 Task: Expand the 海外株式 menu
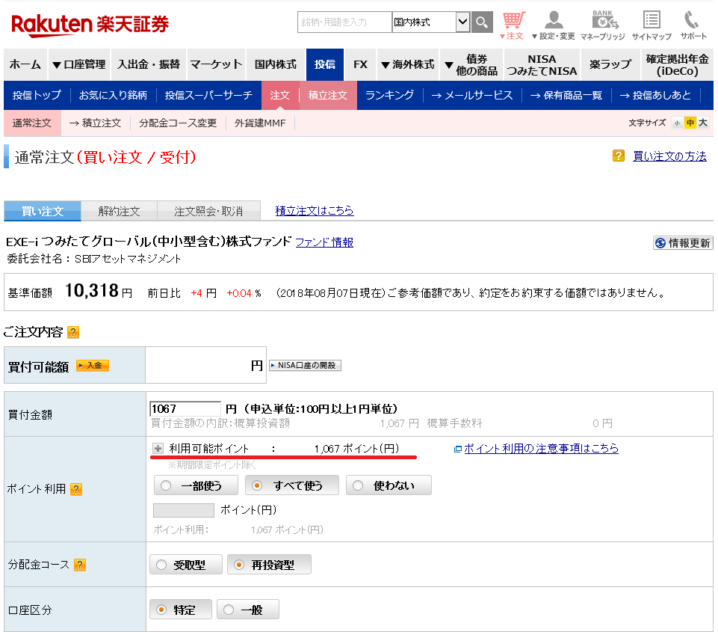point(407,64)
